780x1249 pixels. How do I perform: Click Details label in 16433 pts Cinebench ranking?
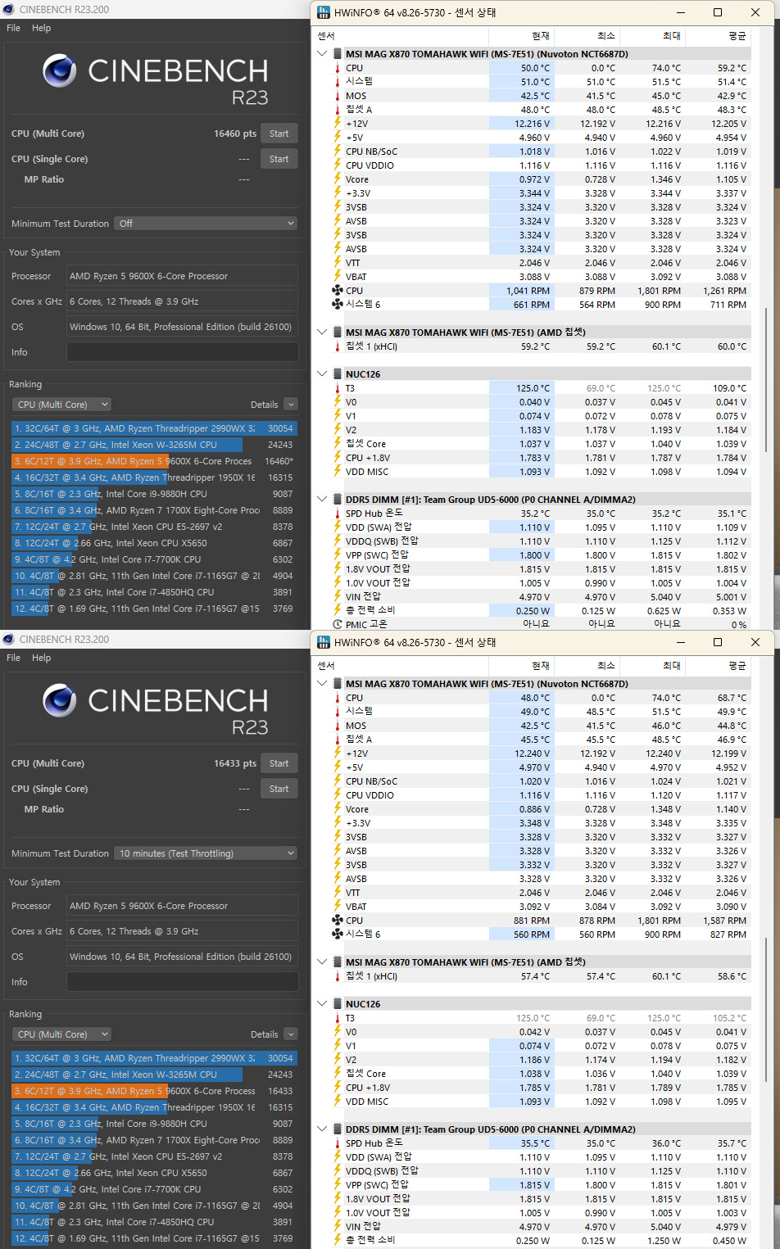[x=264, y=1034]
